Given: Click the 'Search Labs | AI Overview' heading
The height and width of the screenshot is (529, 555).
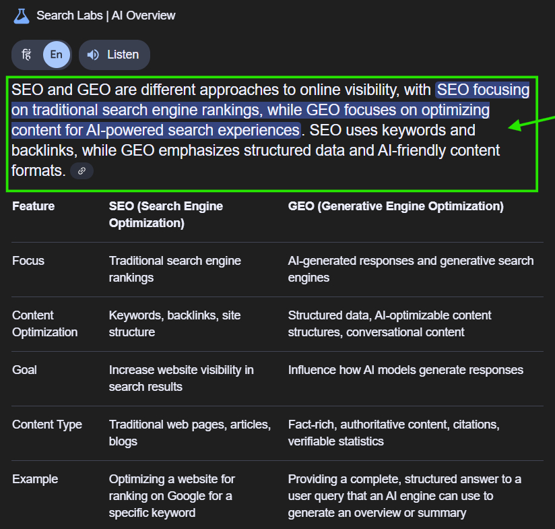Looking at the screenshot, I should pos(106,15).
